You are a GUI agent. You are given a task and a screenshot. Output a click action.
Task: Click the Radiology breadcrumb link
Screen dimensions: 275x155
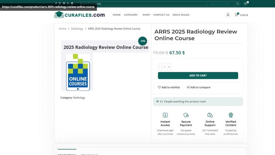coord(77,29)
